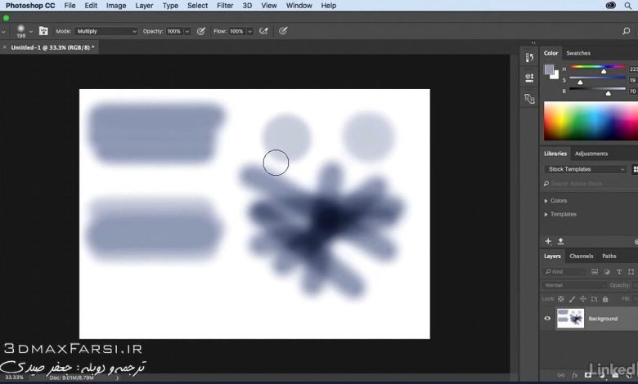Open the Stock Templates library dropdown
Image resolution: width=638 pixels, height=384 pixels.
586,169
